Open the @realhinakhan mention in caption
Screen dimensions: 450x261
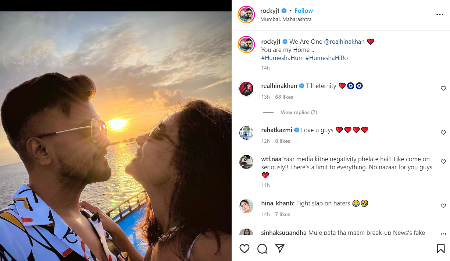click(x=344, y=42)
